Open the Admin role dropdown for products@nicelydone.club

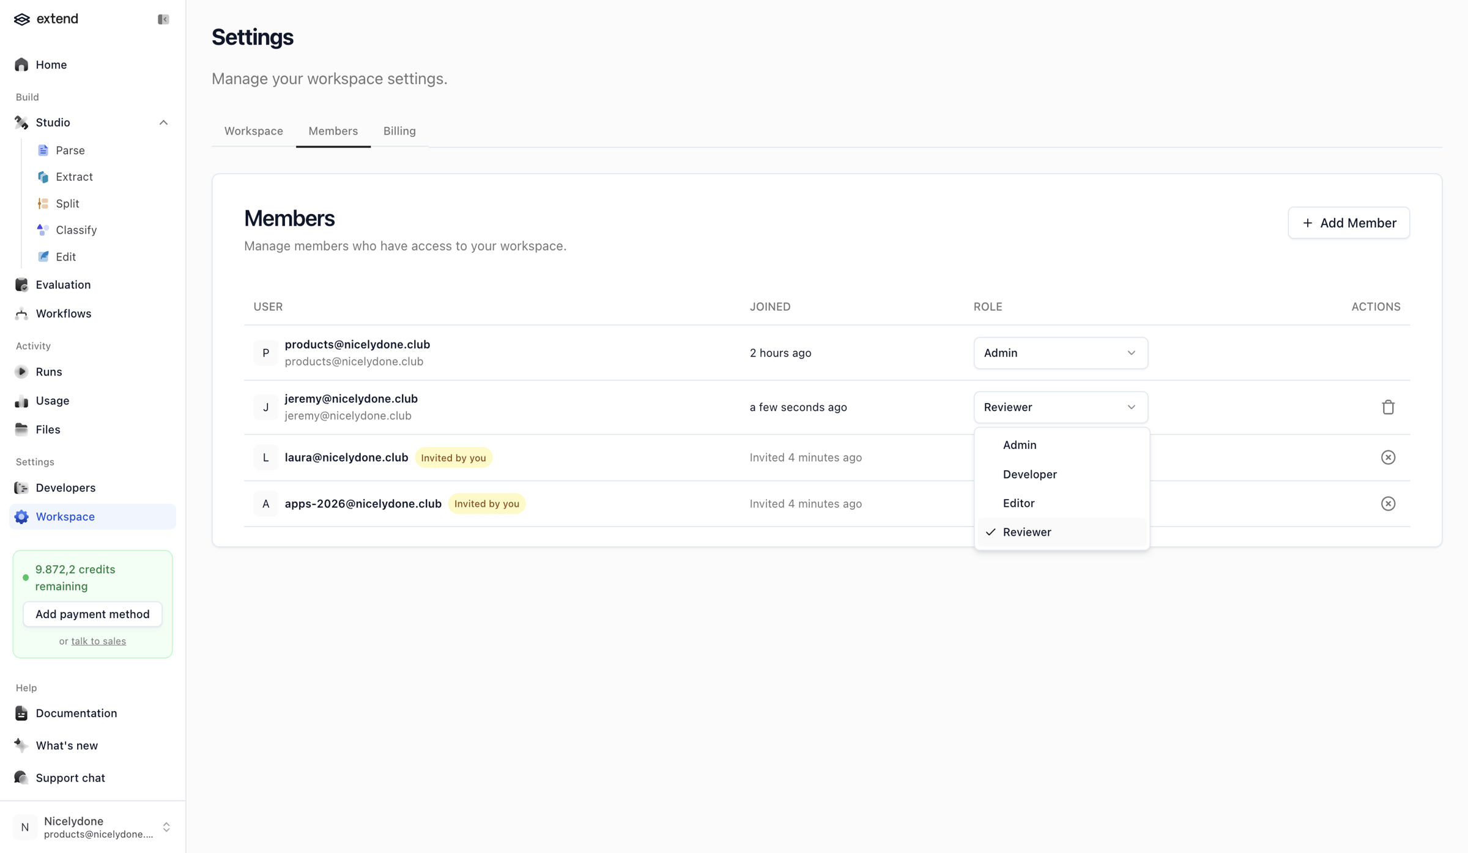(x=1060, y=353)
